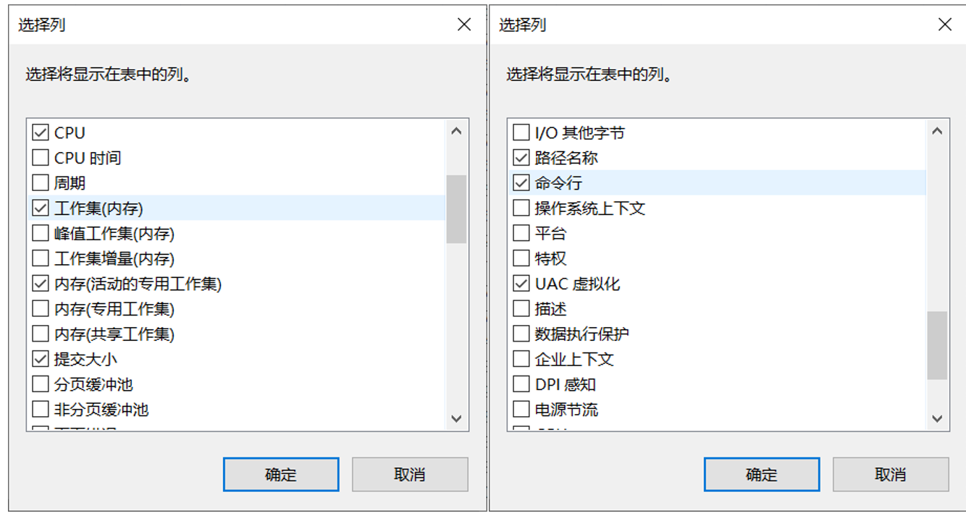Image resolution: width=966 pixels, height=516 pixels.
Task: Enable 峰值工作集(内存) column
Action: click(41, 234)
